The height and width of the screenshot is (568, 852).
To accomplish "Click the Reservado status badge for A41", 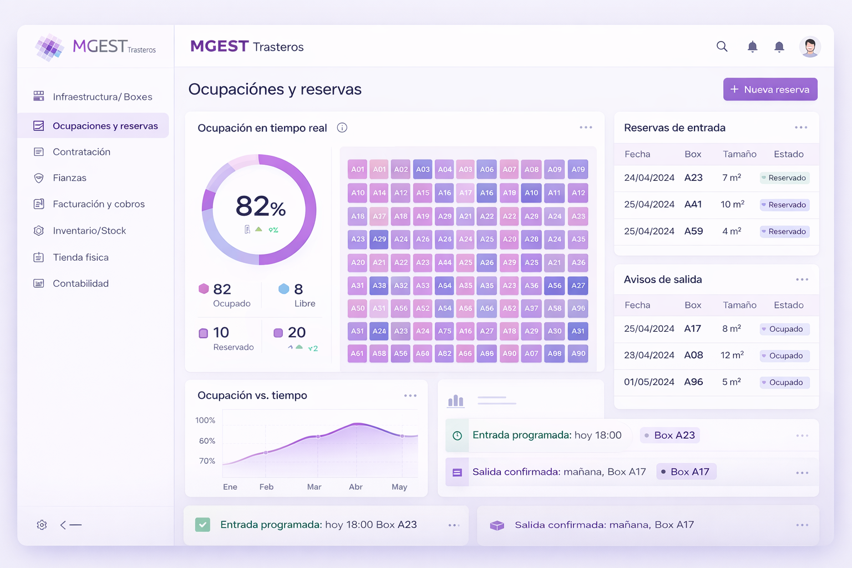I will [784, 205].
